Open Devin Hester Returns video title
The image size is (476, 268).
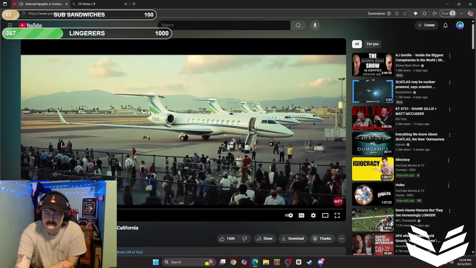(419, 213)
